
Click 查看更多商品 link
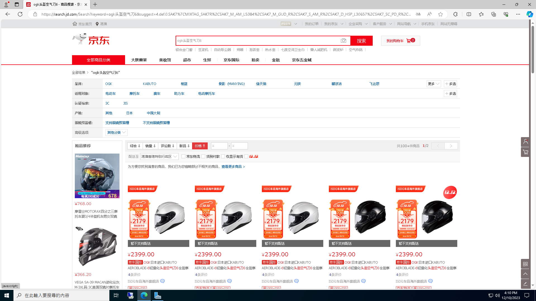pos(233,167)
